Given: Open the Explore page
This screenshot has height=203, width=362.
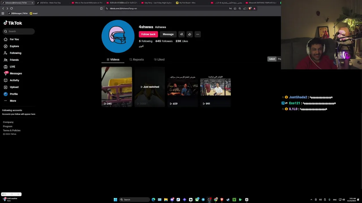Looking at the screenshot, I should click(11, 46).
